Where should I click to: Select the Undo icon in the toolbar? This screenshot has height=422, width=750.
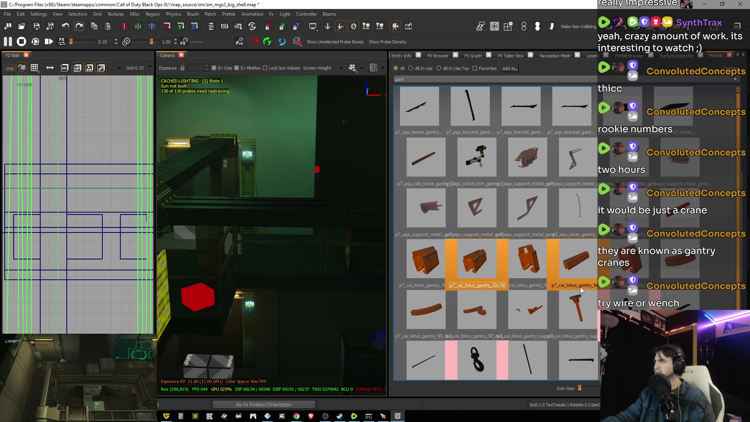click(x=66, y=26)
